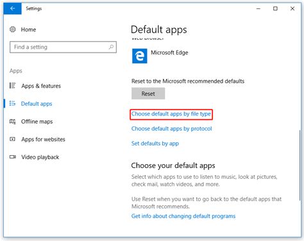304x241 pixels.
Task: Open Video playback section
Action: (x=40, y=157)
